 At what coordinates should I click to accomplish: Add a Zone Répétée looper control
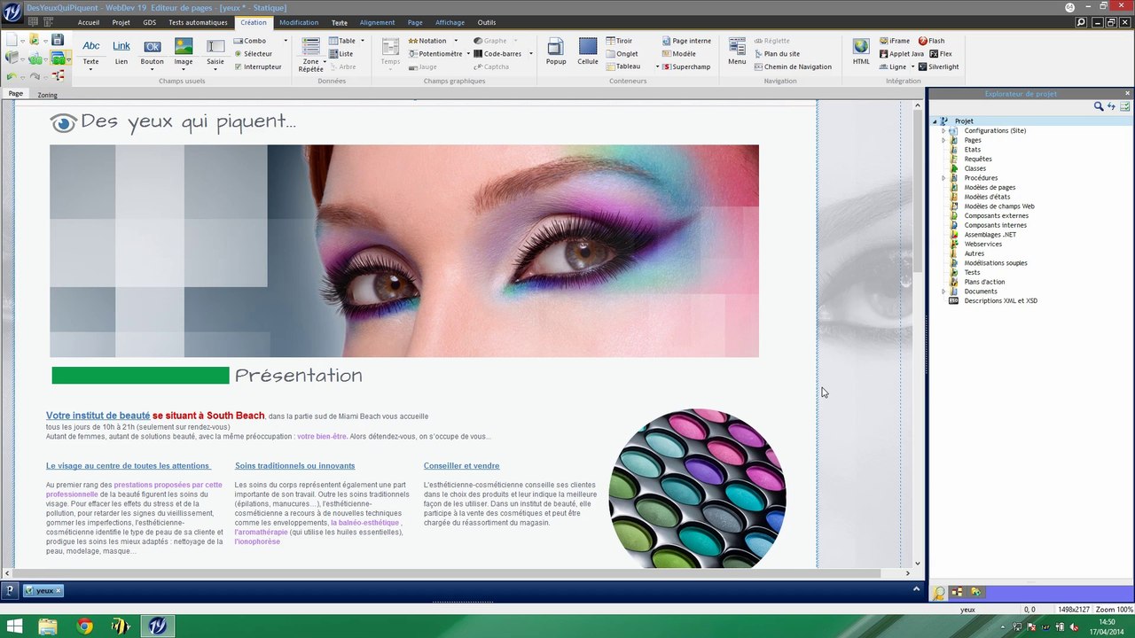click(x=310, y=55)
